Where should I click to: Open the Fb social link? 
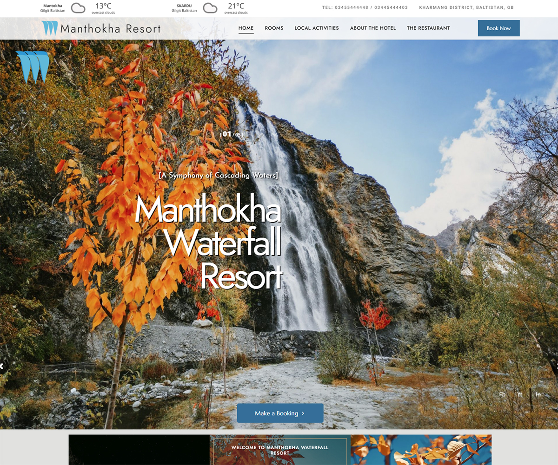[502, 394]
